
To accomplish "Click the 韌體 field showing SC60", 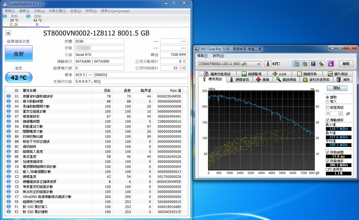I will pyautogui.click(x=99, y=41).
